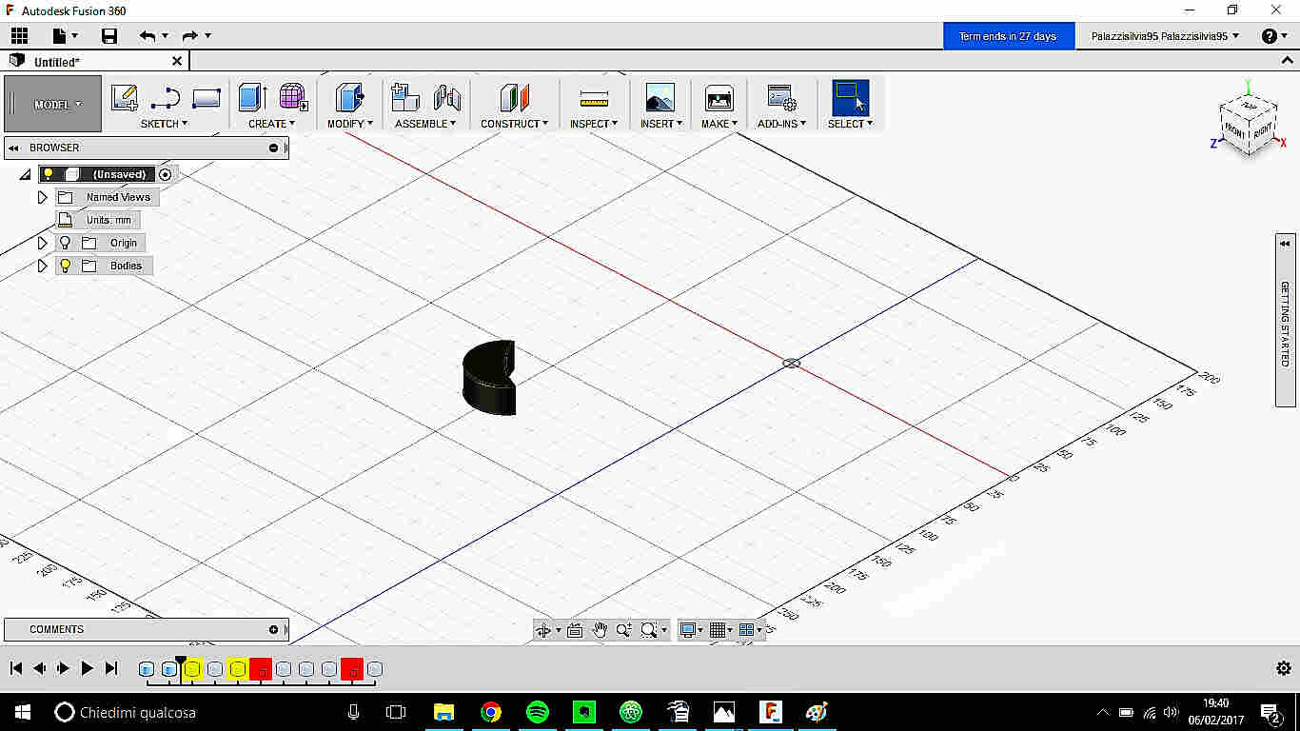The width and height of the screenshot is (1300, 731).
Task: Activate the Select tool icon
Action: 851,97
